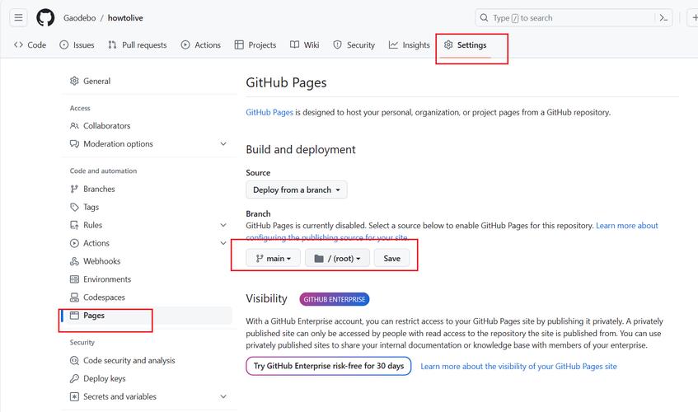Click Try GitHub Enterprise risk-free button

pyautogui.click(x=329, y=366)
